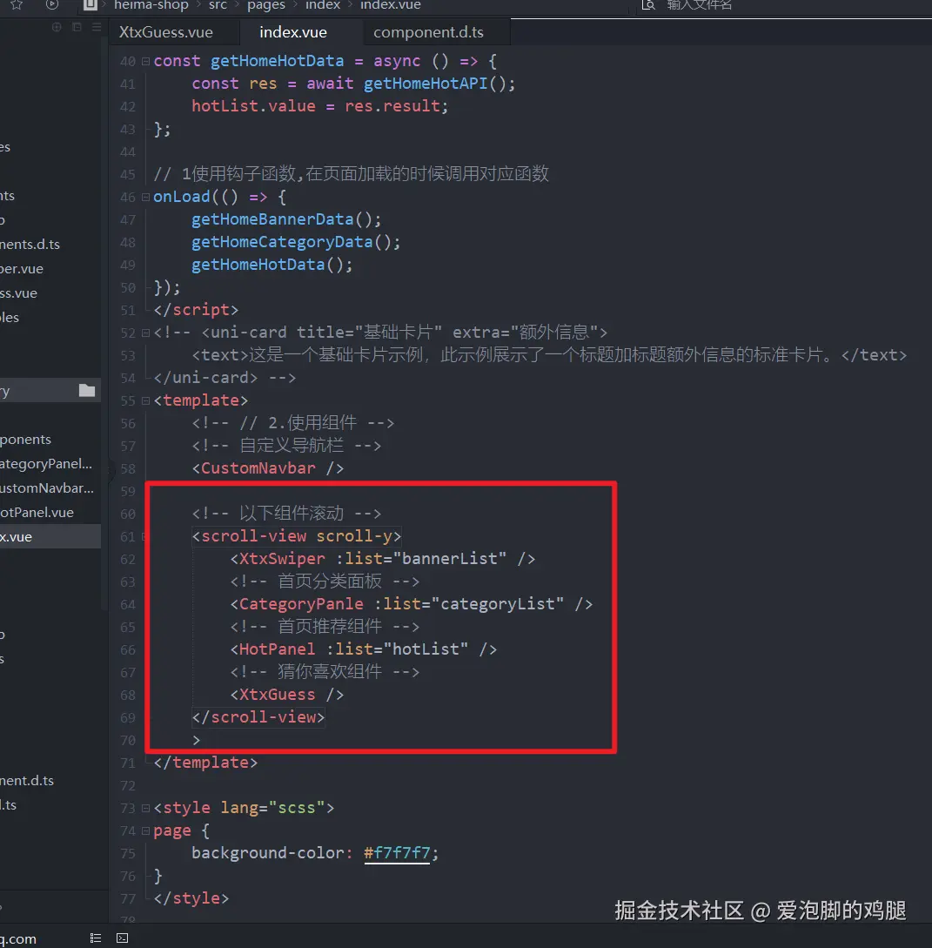Viewport: 932px width, 948px height.
Task: Collapse the uni-card comment at line 52
Action: (145, 333)
